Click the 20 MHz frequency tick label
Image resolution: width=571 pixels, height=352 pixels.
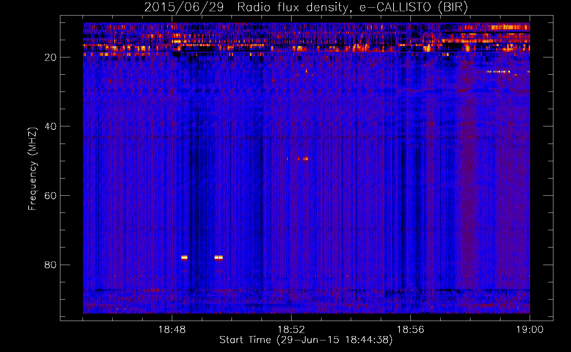click(50, 57)
